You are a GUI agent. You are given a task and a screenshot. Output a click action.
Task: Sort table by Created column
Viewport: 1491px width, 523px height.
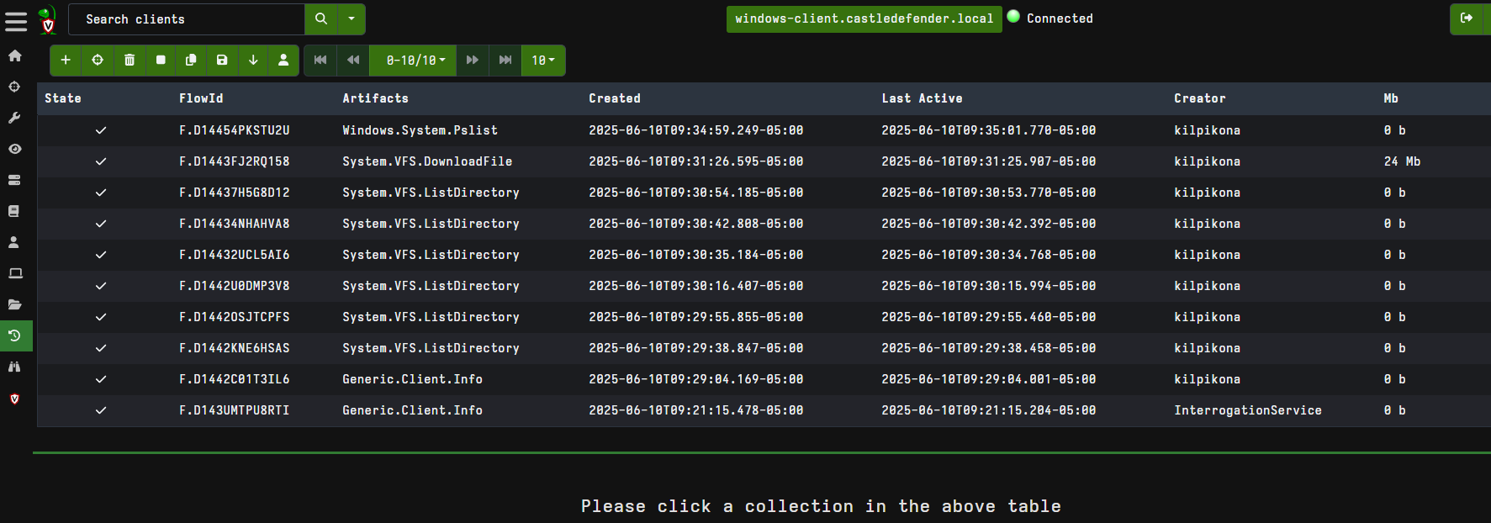click(614, 98)
